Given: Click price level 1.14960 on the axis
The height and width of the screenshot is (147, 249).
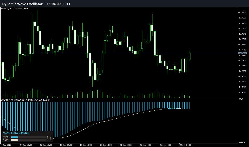Looking at the screenshot, I should [x=243, y=12].
